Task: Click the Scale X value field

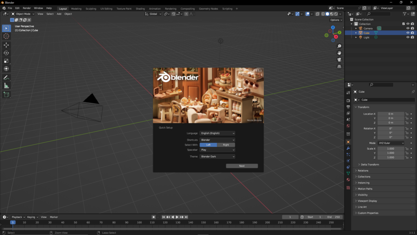Action: (391, 149)
